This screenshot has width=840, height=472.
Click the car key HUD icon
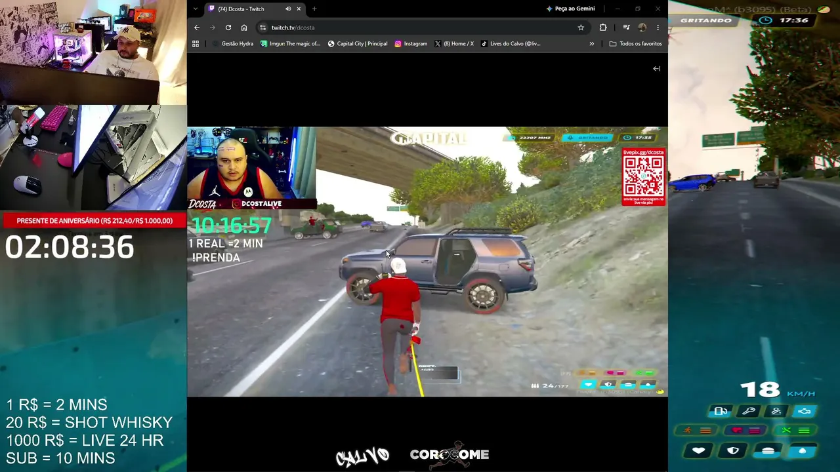(749, 411)
